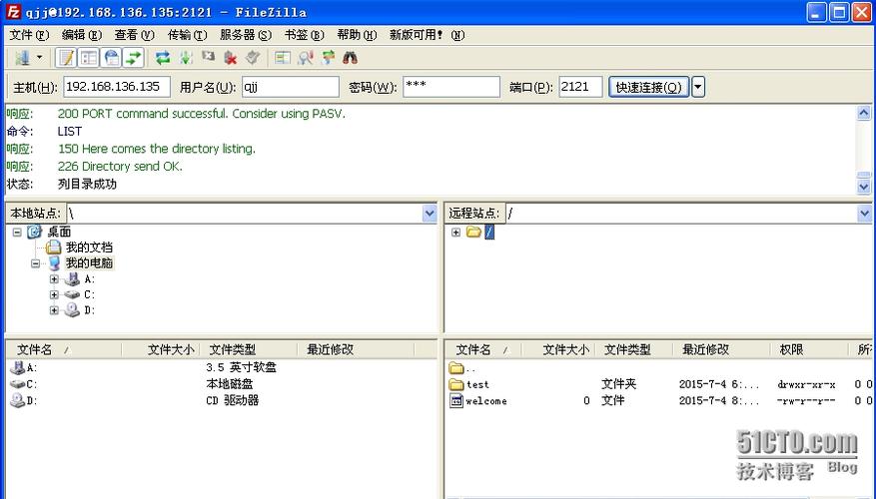Toggle local directory tree display
Screen dimensions: 876x499
[89, 58]
